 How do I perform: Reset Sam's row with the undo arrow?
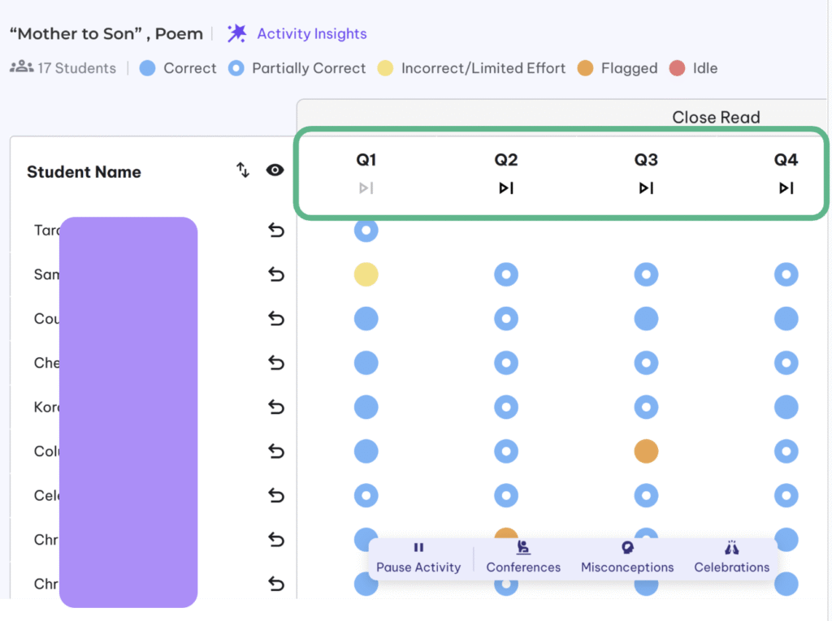276,274
